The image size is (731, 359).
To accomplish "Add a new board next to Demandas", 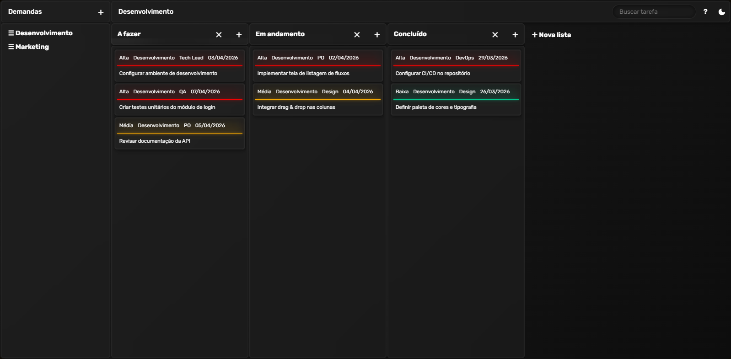I will click(x=101, y=12).
